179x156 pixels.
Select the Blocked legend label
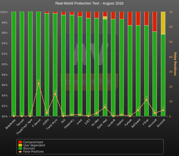[29, 148]
